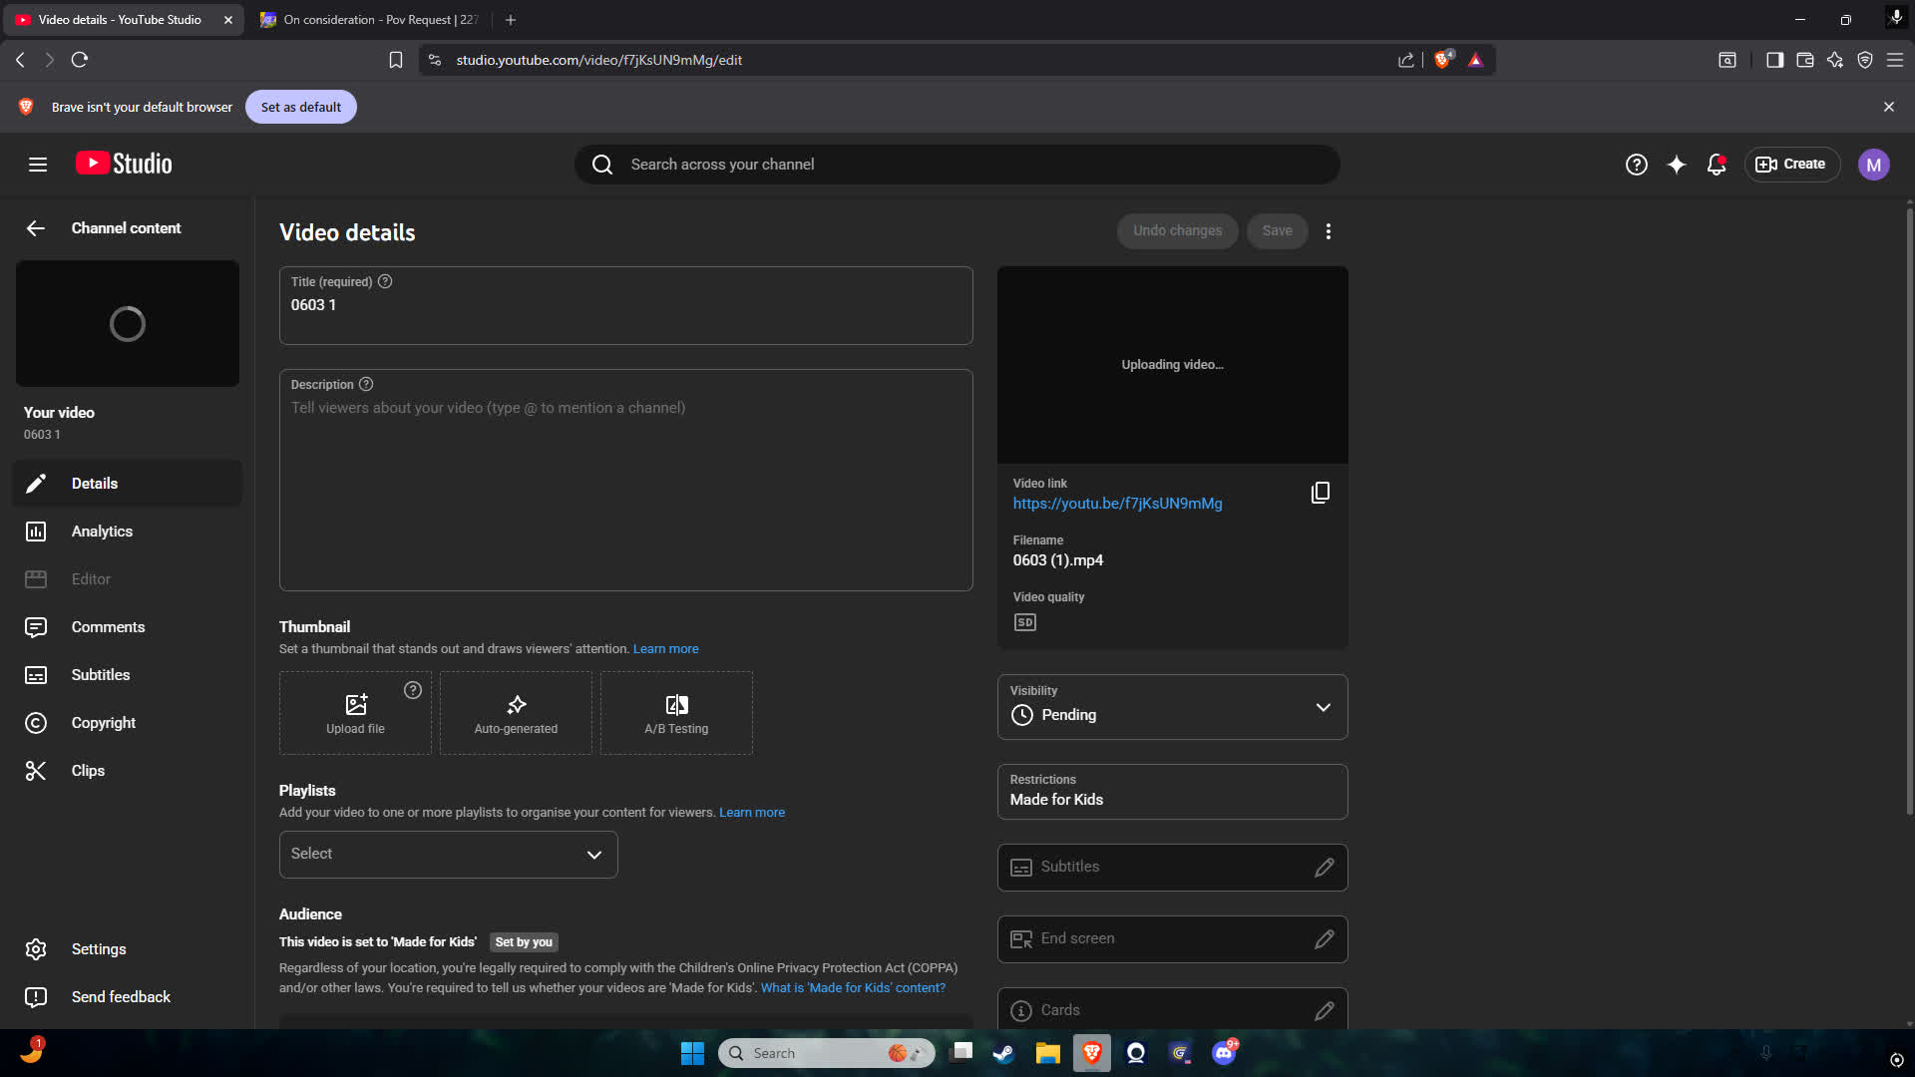Screen dimensions: 1915x1077
Task: Open the youtu.be video link
Action: pyautogui.click(x=1117, y=504)
